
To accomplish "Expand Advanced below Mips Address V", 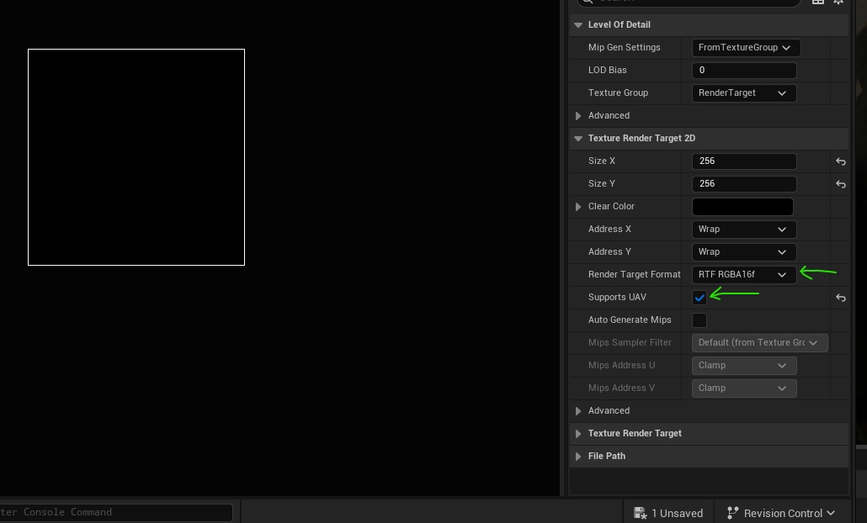I will 578,411.
